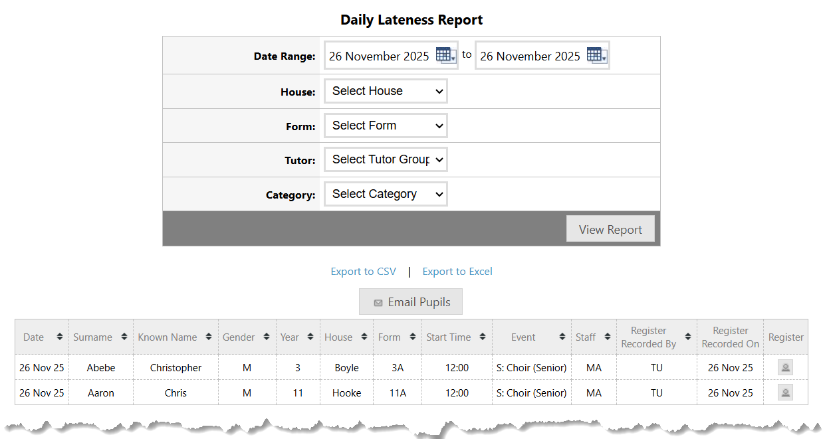823x439 pixels.
Task: Sort table by House column arrows
Action: pos(364,337)
